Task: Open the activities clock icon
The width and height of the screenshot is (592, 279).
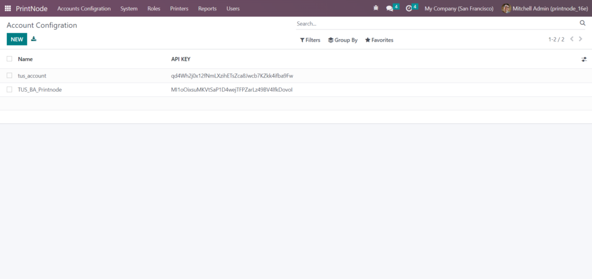Action: pyautogui.click(x=409, y=8)
